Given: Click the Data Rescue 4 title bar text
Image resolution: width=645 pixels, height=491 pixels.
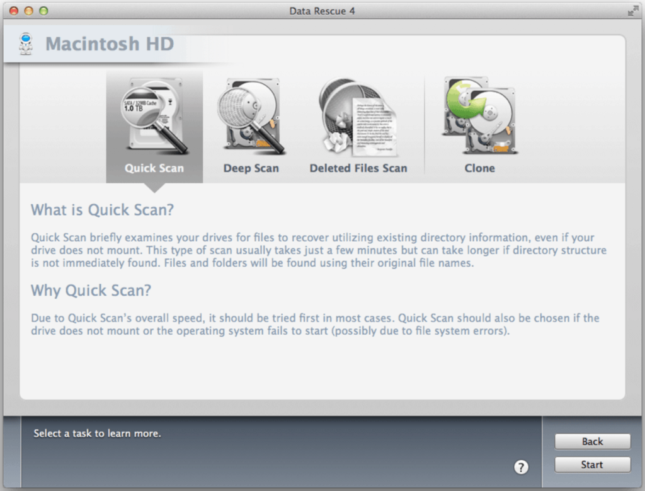Looking at the screenshot, I should [322, 11].
